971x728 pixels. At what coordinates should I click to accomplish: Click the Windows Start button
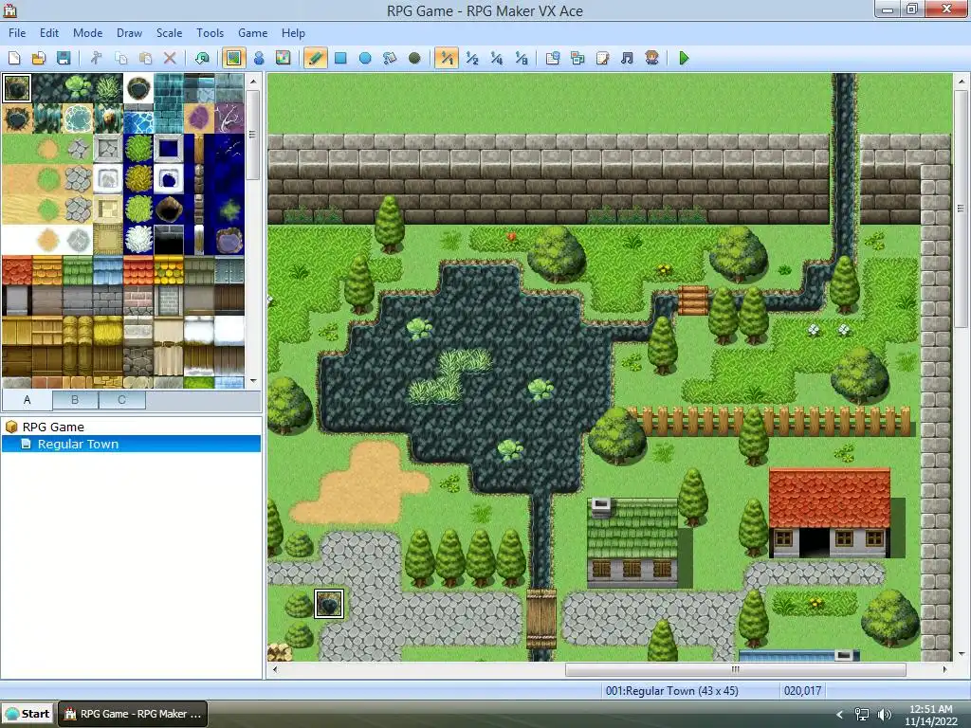[27, 714]
